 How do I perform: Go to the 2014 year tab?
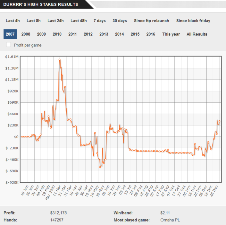coord(119,34)
